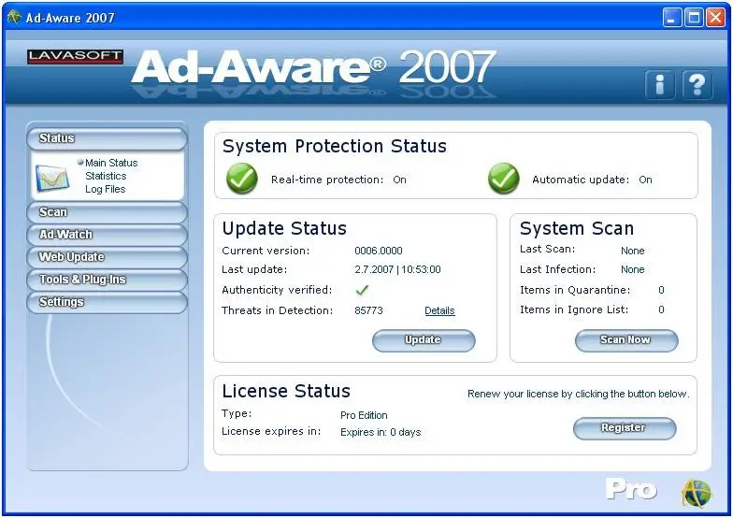Minimize the Ad-Aware 2007 window
Screen dimensions: 733x518
(x=671, y=18)
